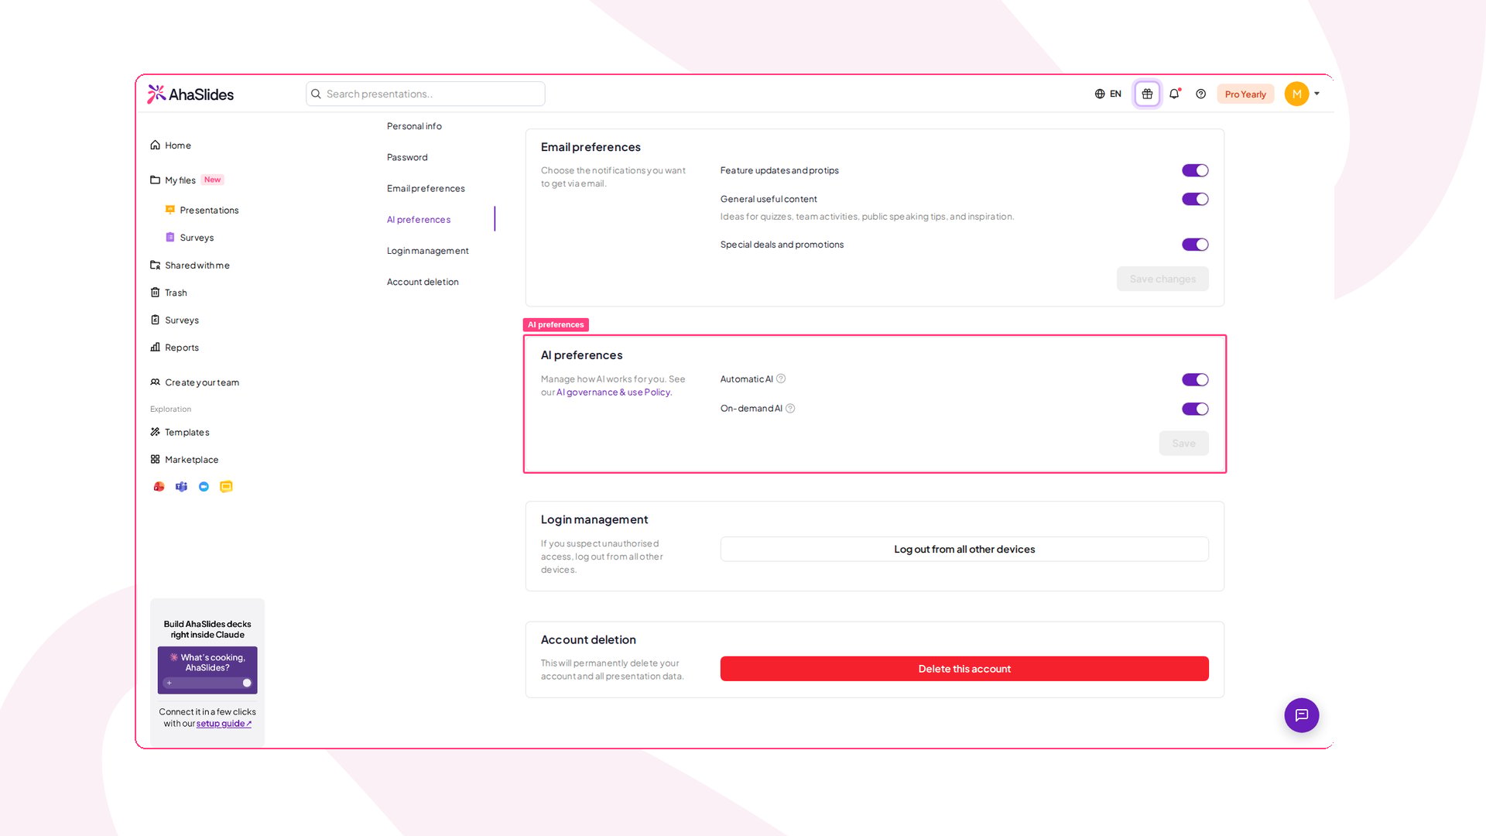
Task: Click the gift box icon in header
Action: [x=1147, y=94]
